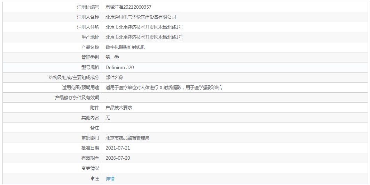Select product name 数字化摄影X 射线机
Viewport: 370px width, 185px height.
pos(125,47)
